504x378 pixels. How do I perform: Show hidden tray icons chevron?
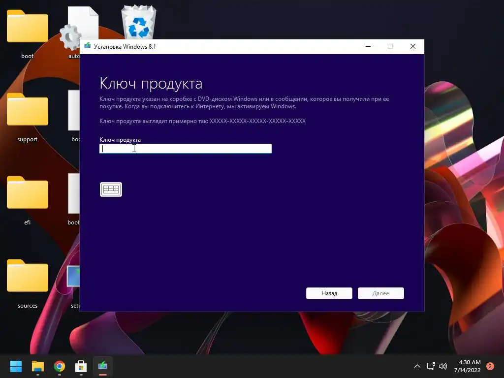click(417, 366)
